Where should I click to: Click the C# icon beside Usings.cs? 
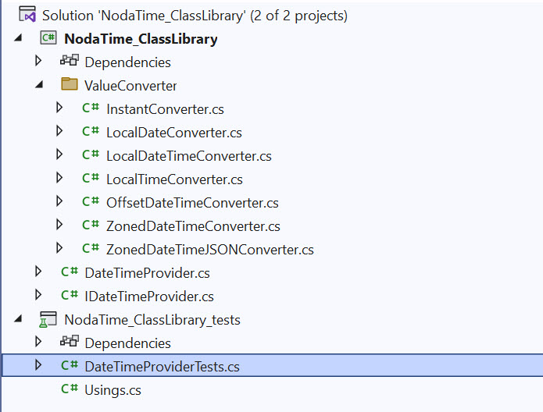[x=70, y=389]
